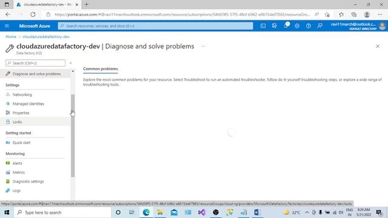
Task: Click the account avatar in the Azure header
Action: [x=382, y=25]
